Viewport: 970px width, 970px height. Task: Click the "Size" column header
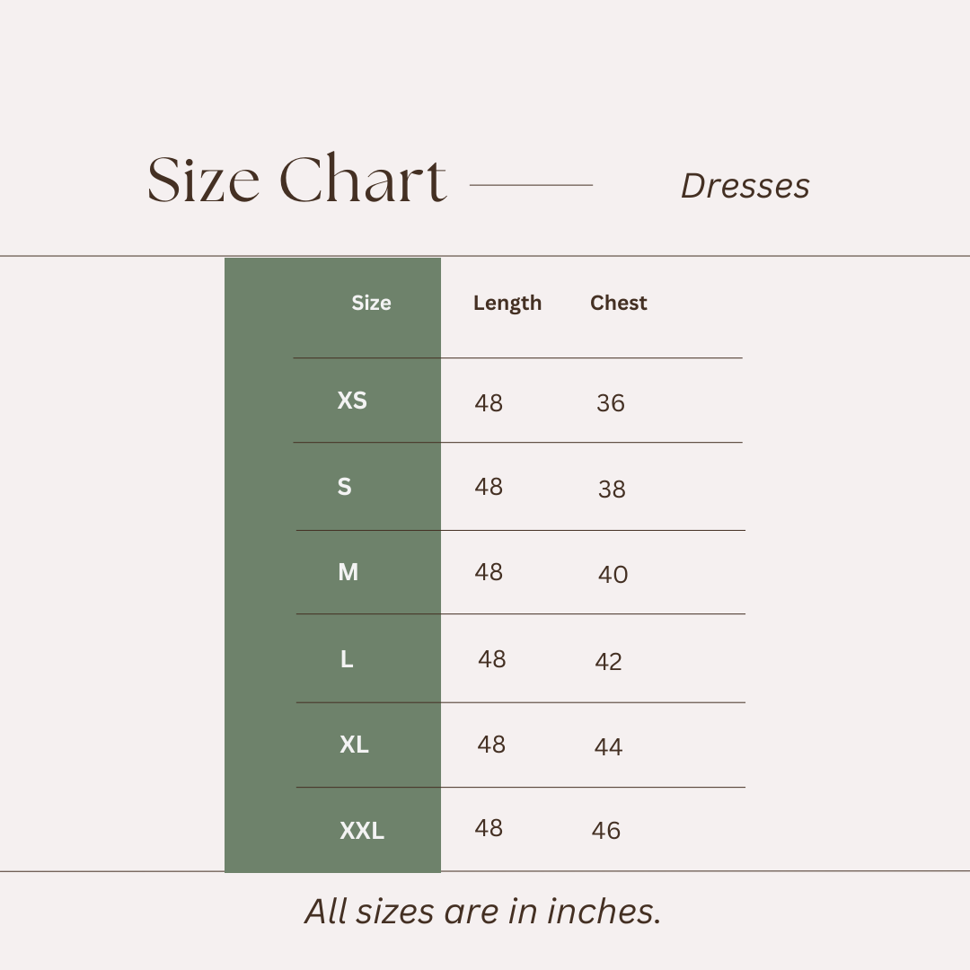(x=371, y=303)
